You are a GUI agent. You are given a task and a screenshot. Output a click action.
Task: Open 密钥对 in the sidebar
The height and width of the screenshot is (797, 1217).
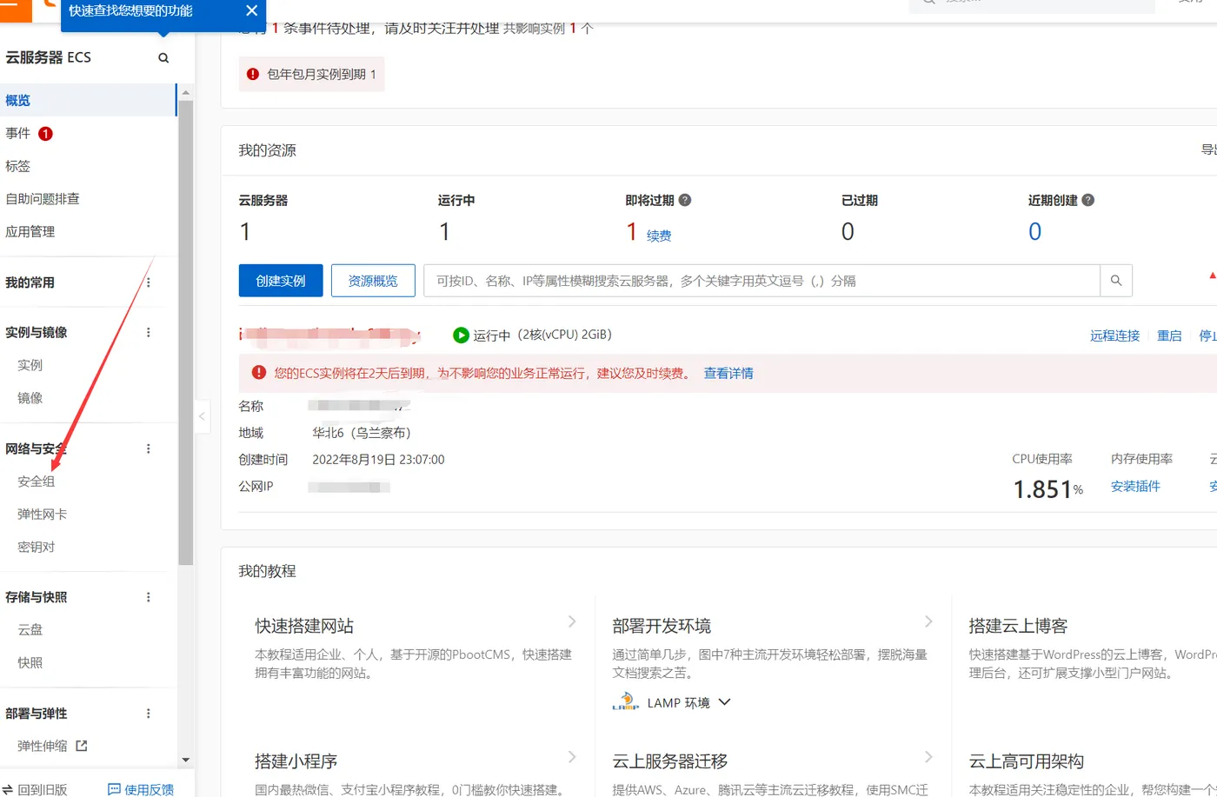(37, 548)
